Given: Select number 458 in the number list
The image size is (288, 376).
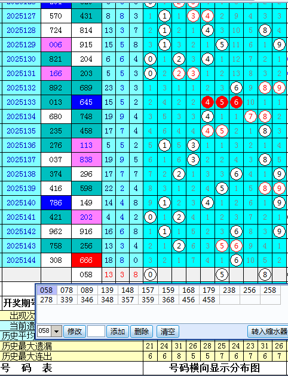Looking at the screenshot, I should [x=209, y=300].
